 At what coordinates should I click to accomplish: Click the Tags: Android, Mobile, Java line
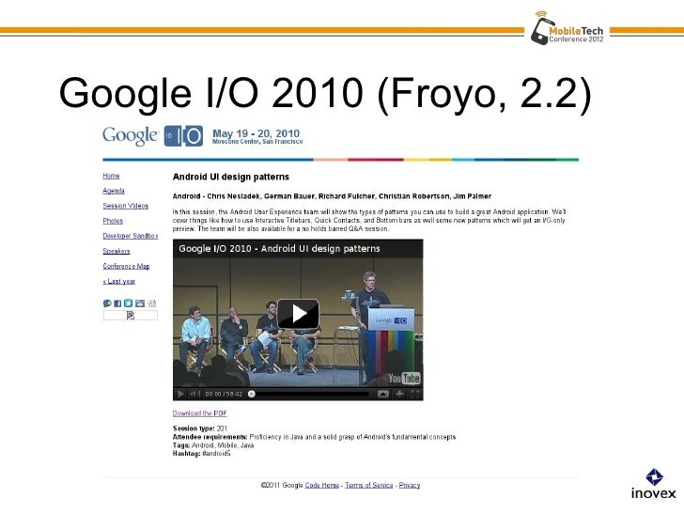[x=213, y=445]
